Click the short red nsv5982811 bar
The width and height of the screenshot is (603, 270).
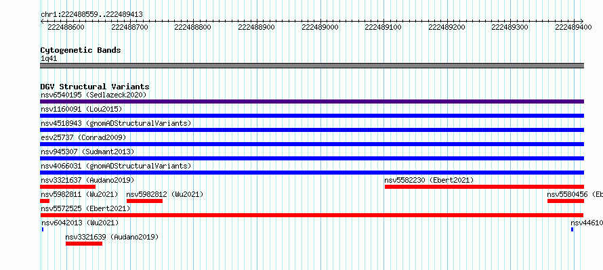click(45, 201)
